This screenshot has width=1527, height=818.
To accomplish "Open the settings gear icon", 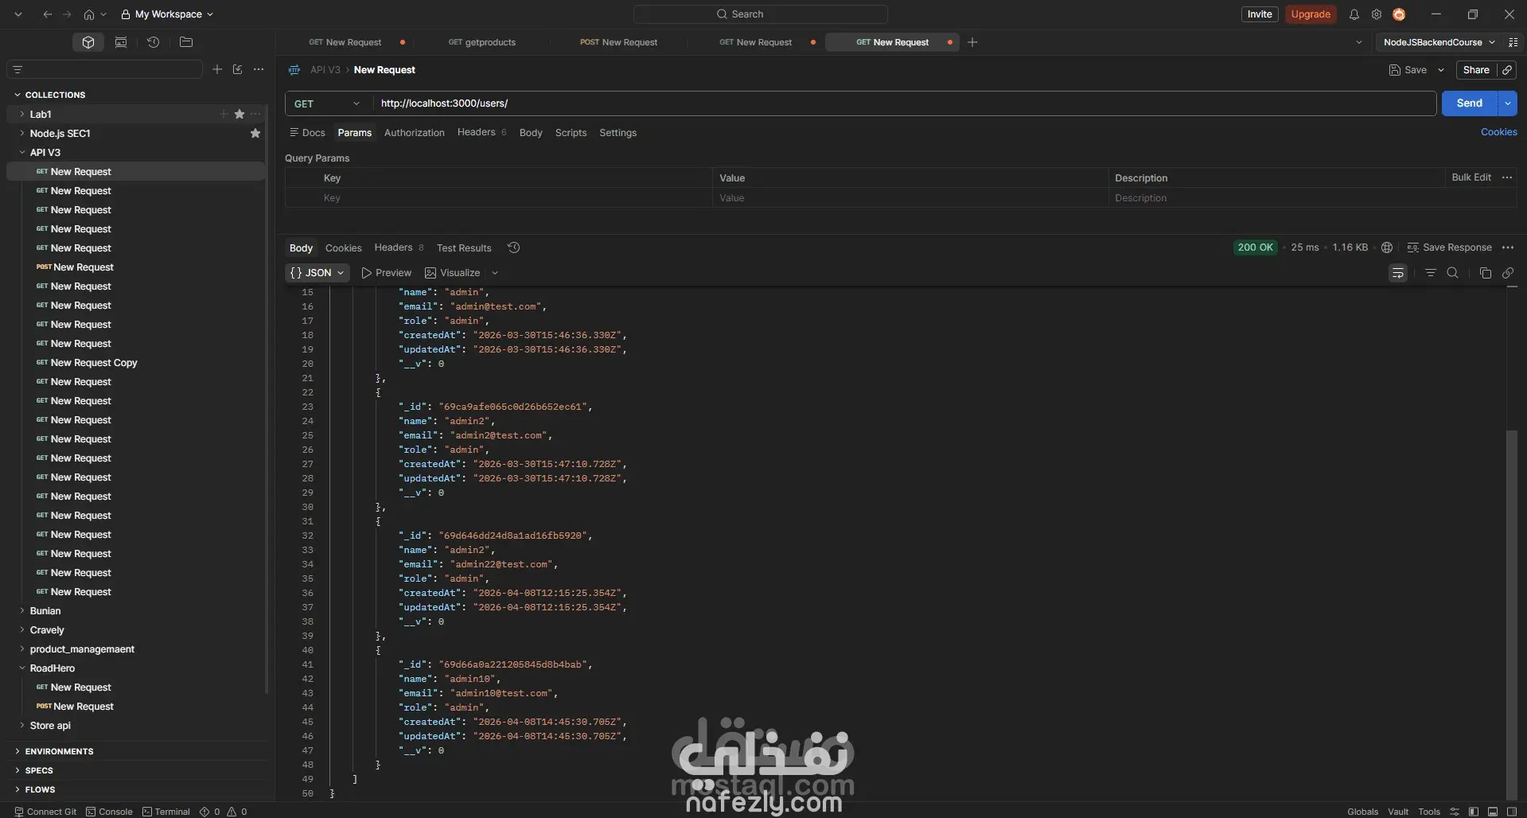I will pyautogui.click(x=1377, y=14).
